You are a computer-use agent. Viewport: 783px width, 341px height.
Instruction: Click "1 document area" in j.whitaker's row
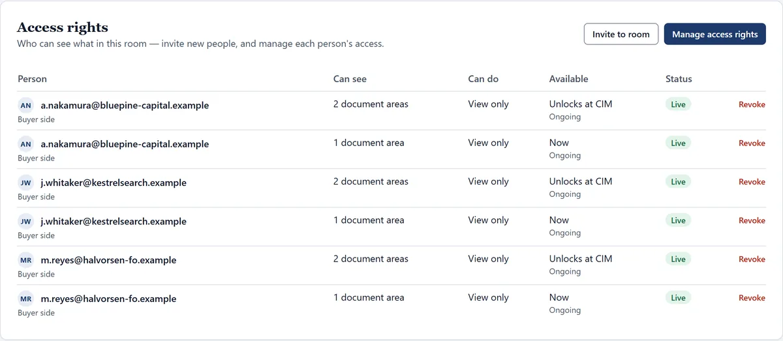pos(369,220)
